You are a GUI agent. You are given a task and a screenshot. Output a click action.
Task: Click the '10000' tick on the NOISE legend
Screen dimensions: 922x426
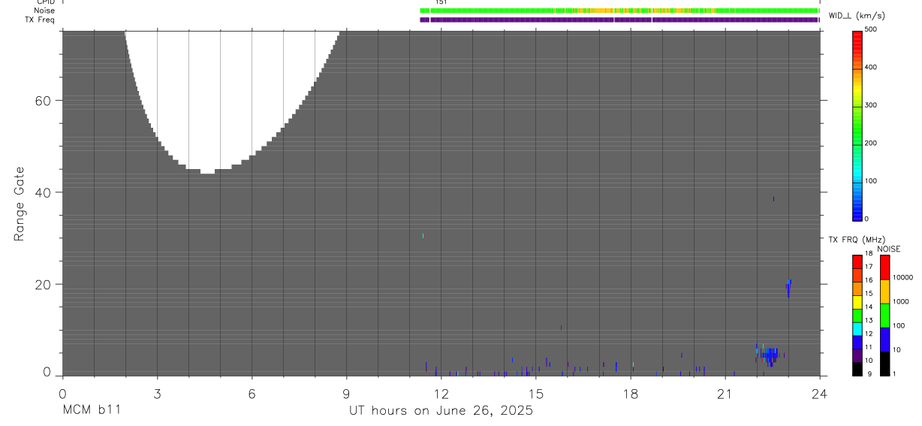(903, 277)
